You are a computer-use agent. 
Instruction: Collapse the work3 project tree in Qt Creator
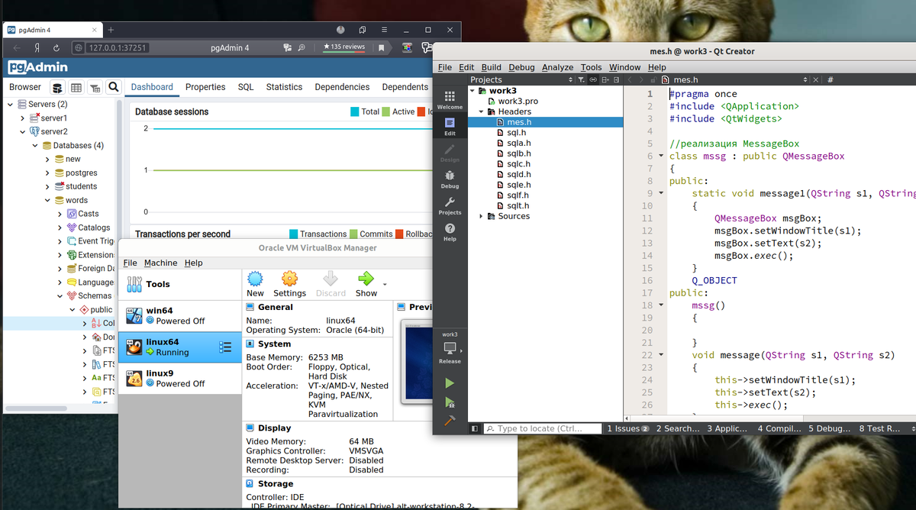[x=473, y=91]
